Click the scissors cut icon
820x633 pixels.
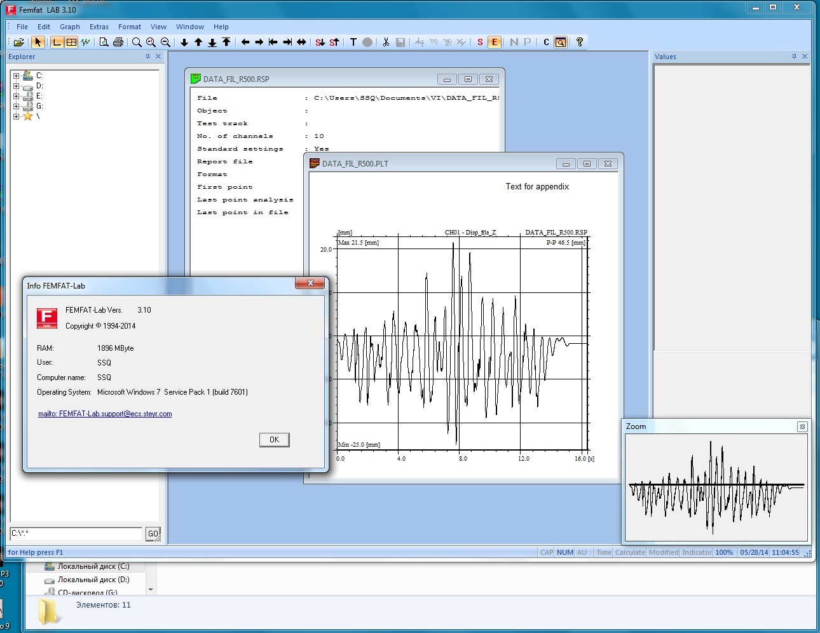coord(385,43)
